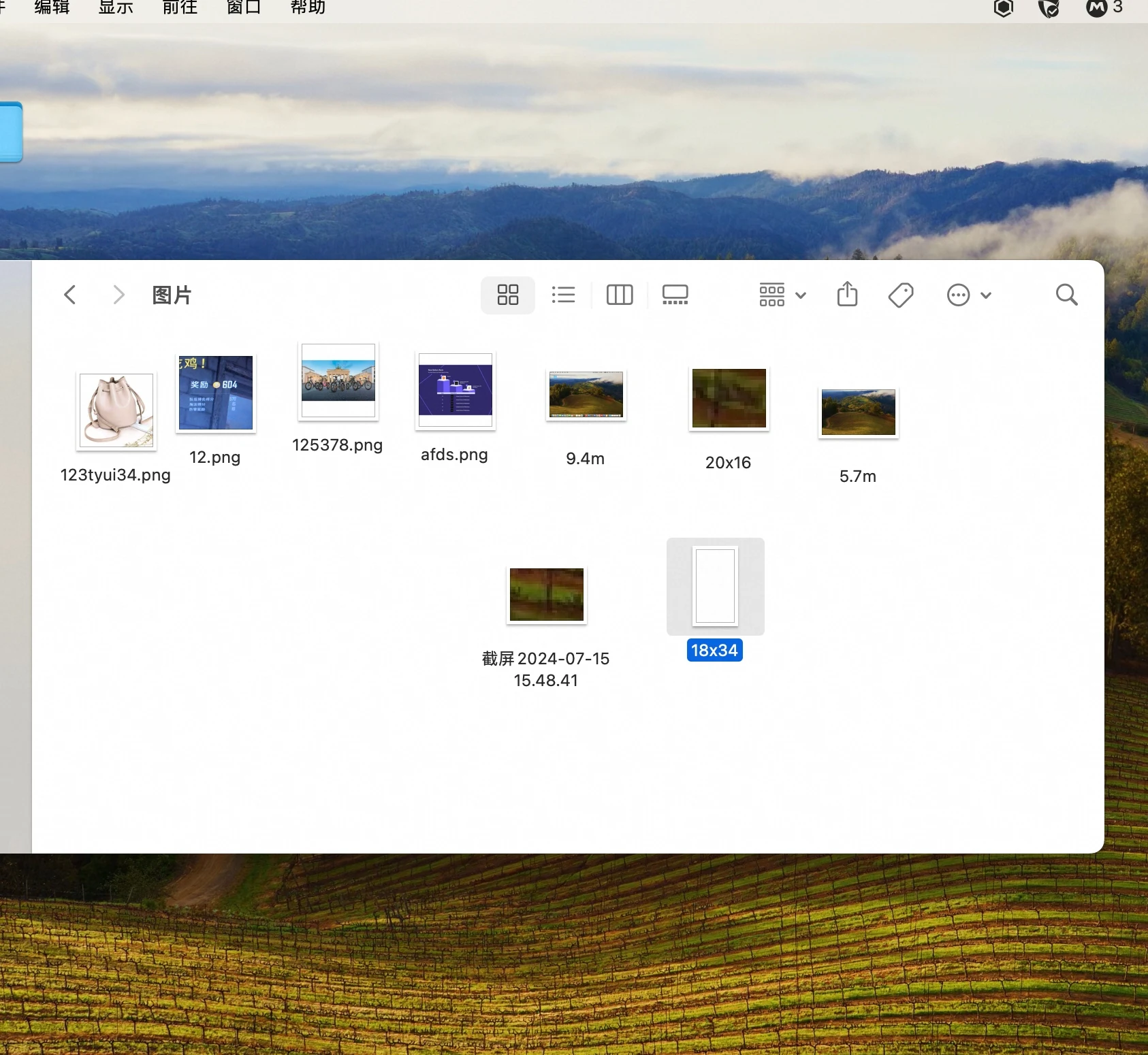Click the 18x34 file name label
The image size is (1148, 1055).
click(x=715, y=650)
